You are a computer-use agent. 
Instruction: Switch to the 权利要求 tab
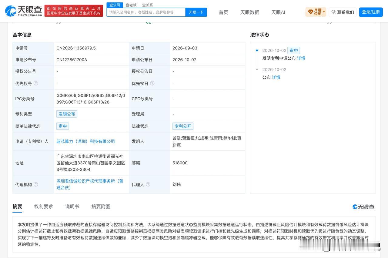[44, 206]
